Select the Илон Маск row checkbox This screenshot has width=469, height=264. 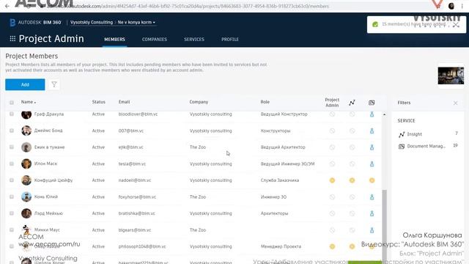click(12, 164)
